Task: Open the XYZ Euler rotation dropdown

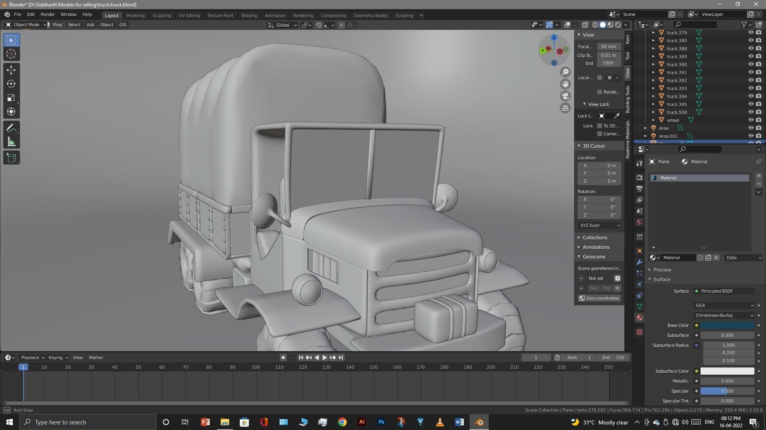Action: [x=600, y=225]
